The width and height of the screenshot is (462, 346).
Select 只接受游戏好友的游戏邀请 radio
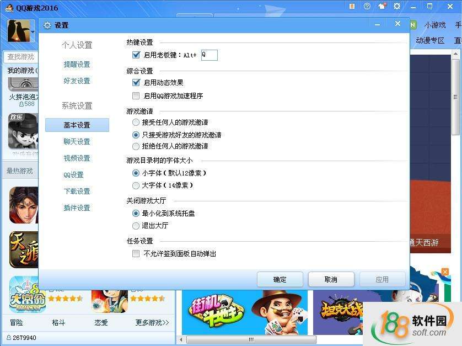[136, 135]
